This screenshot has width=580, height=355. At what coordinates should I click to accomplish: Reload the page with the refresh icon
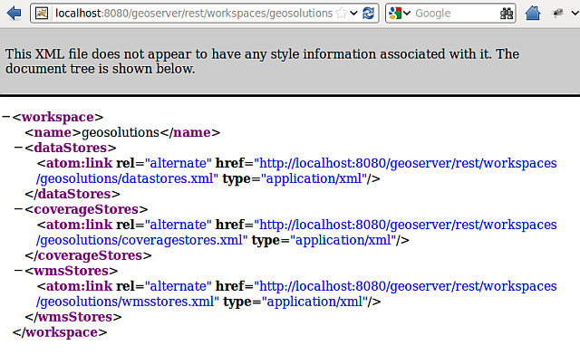(368, 14)
